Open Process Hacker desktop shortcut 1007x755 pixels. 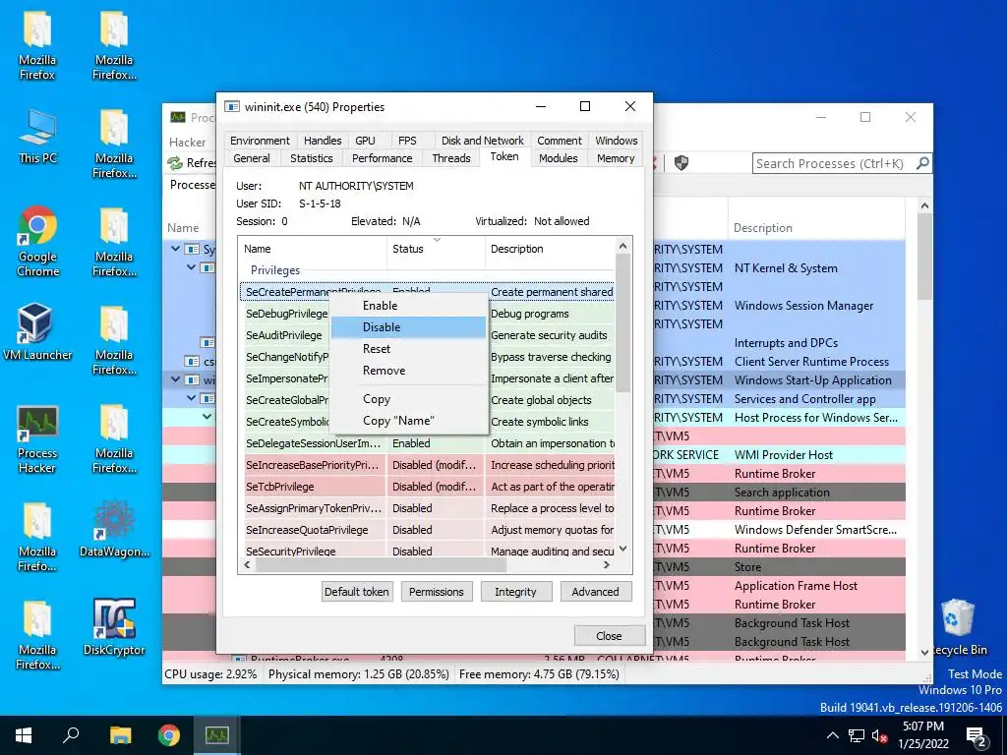tap(37, 439)
